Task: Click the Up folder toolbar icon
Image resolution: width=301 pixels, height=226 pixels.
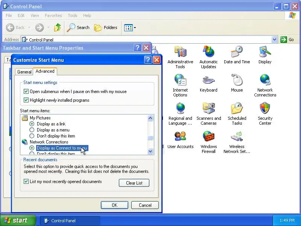Action: pyautogui.click(x=58, y=27)
